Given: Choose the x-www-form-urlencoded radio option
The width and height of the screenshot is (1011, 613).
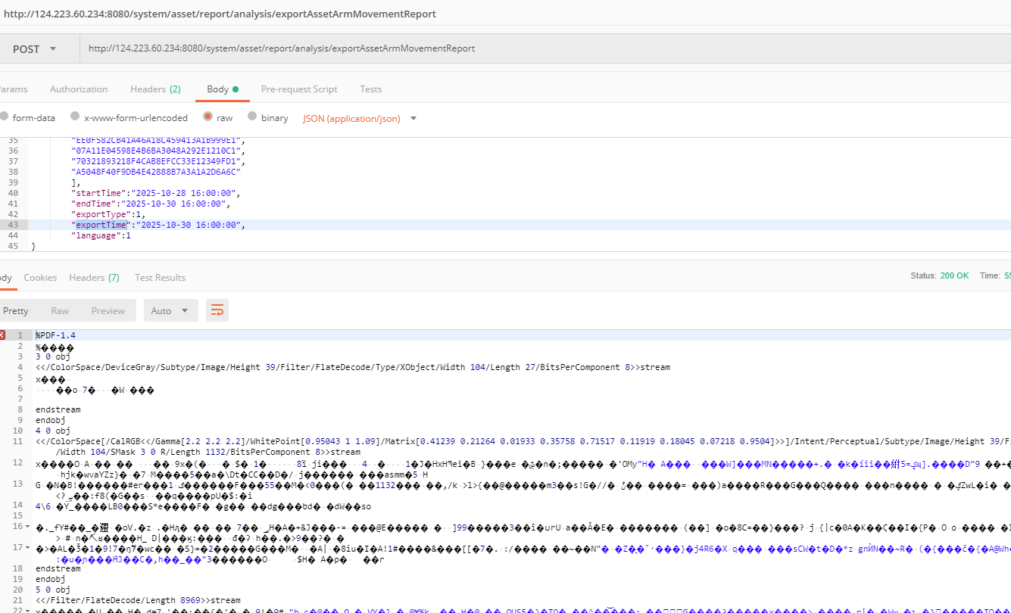Looking at the screenshot, I should pyautogui.click(x=75, y=118).
